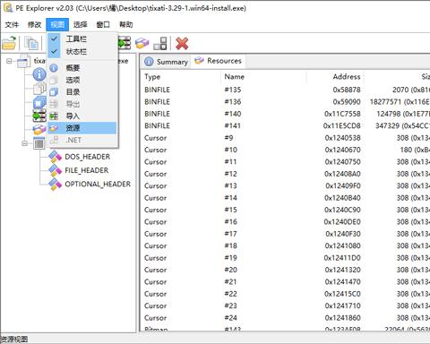This screenshot has height=344, width=430.
Task: Click the red X close-file toolbar icon
Action: coord(182,44)
